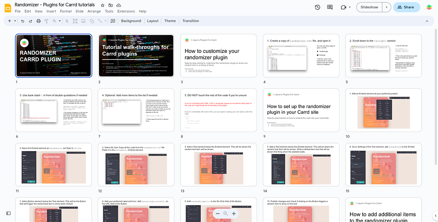Open the Insert menu
438x222 pixels.
click(51, 11)
